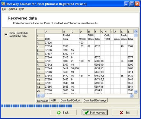Click cell 37648 in column A
This screenshot has height=119, width=141.
[54, 76]
